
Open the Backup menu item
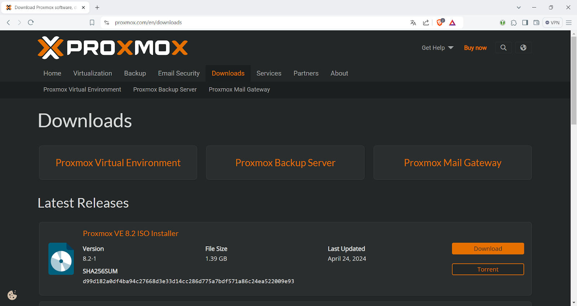tap(135, 73)
